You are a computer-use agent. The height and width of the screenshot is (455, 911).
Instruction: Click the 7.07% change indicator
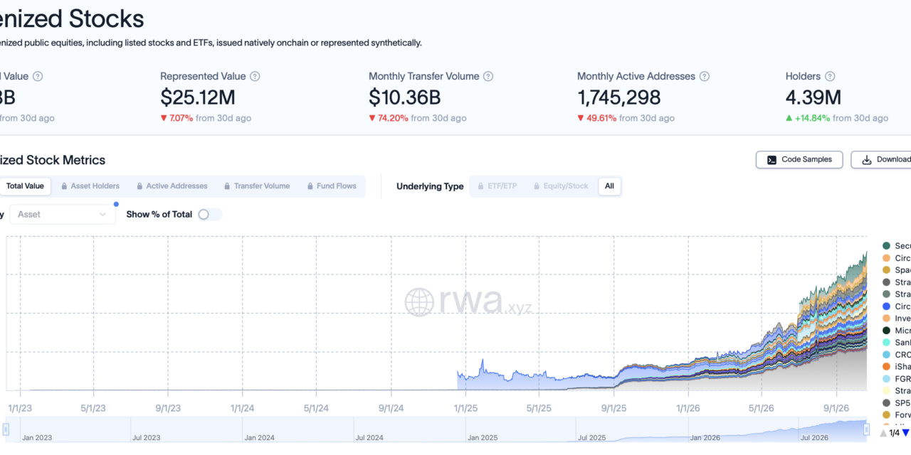(x=177, y=118)
